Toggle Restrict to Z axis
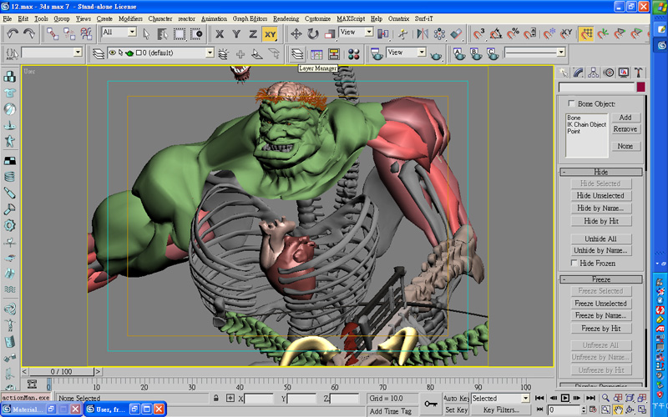The height and width of the screenshot is (417, 668). coord(253,33)
